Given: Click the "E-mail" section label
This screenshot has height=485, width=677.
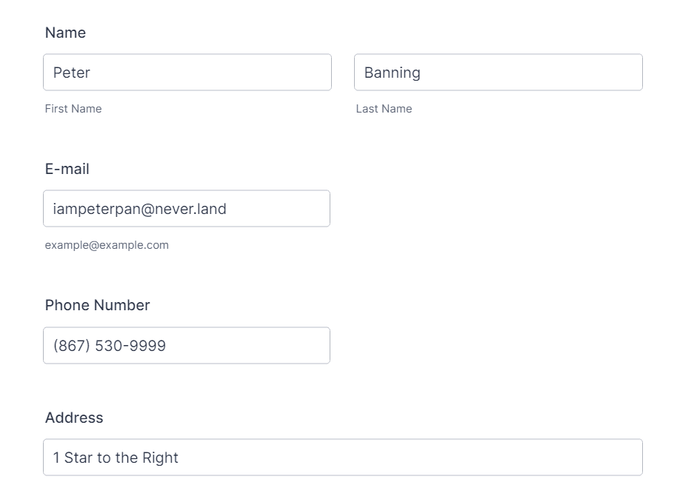Looking at the screenshot, I should click(x=67, y=169).
